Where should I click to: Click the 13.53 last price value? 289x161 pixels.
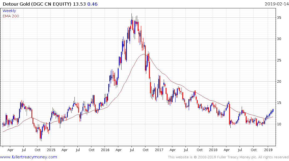click(x=79, y=4)
